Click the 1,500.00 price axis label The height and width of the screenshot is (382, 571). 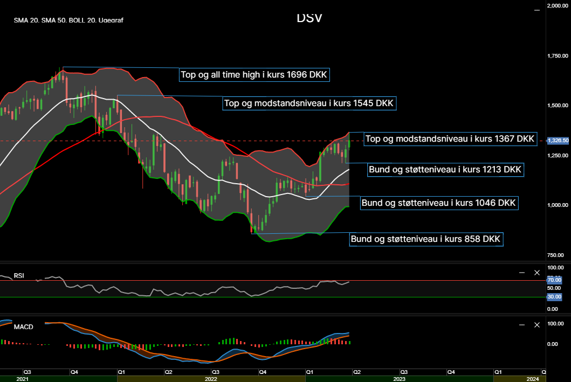(x=558, y=106)
